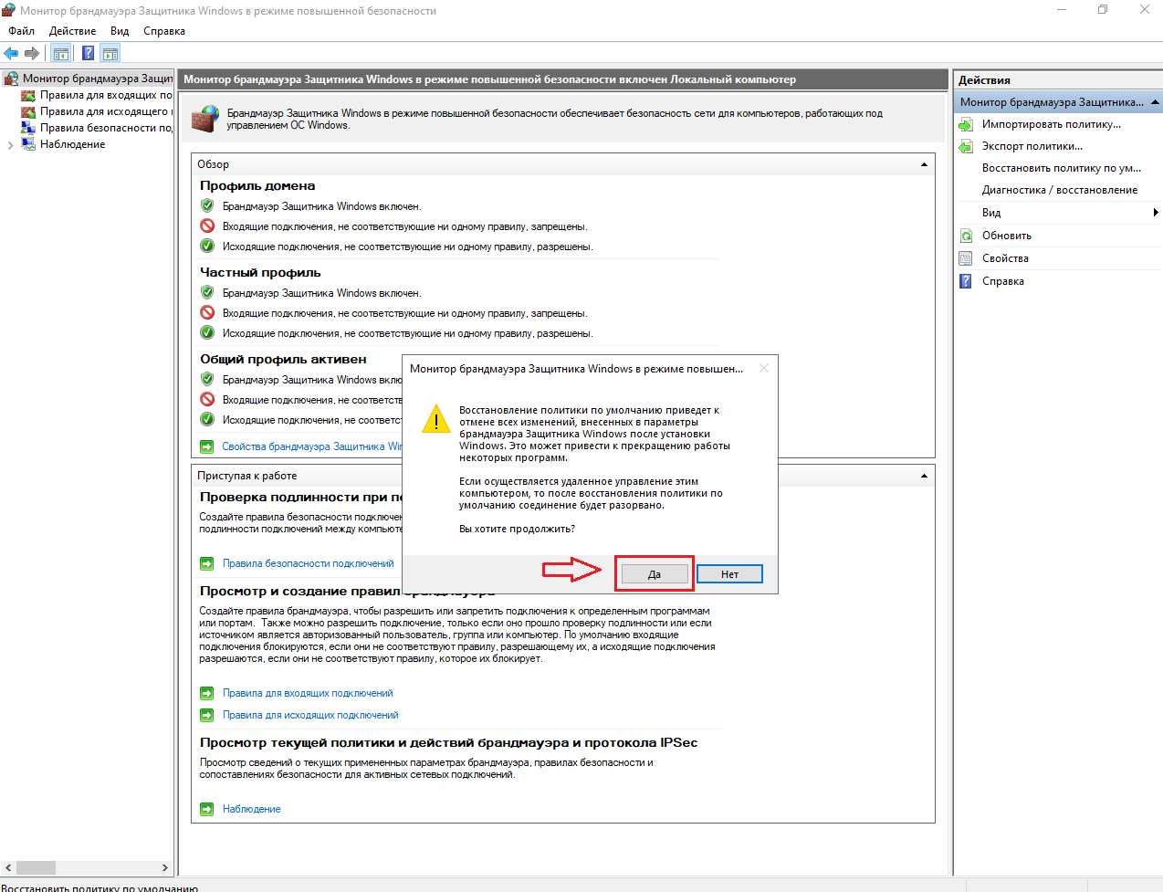Image resolution: width=1163 pixels, height=892 pixels.
Task: Open Свойства брандмауэра Защитника link
Action: click(x=311, y=446)
